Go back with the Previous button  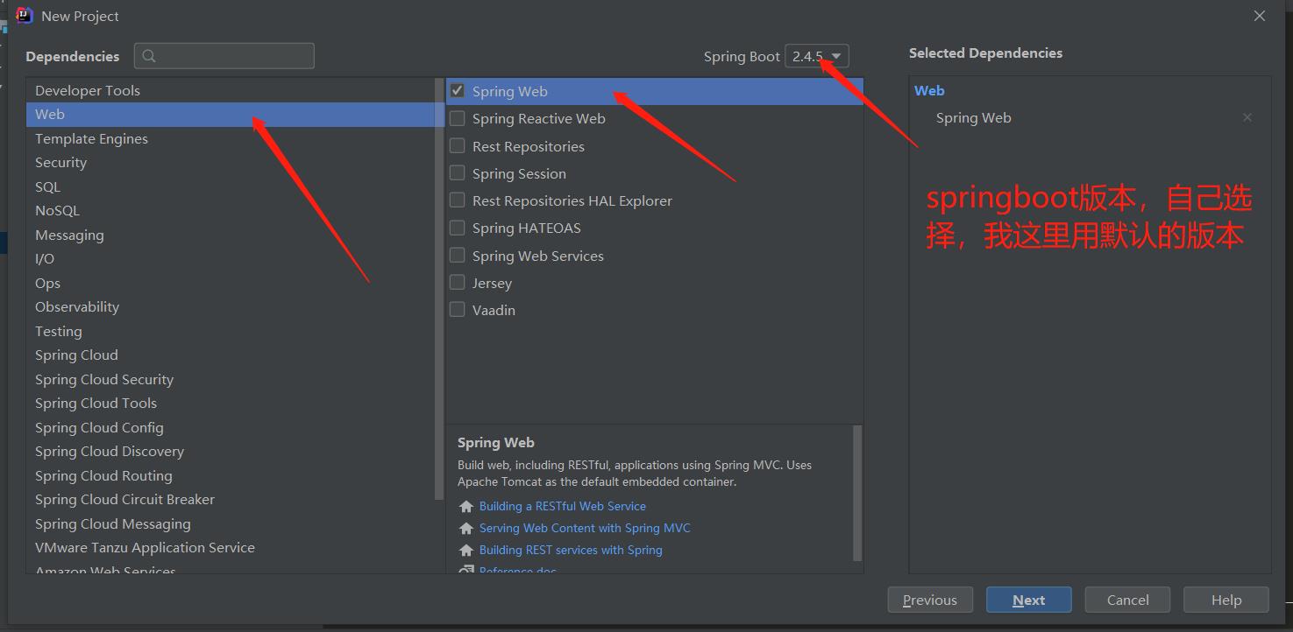coord(930,600)
